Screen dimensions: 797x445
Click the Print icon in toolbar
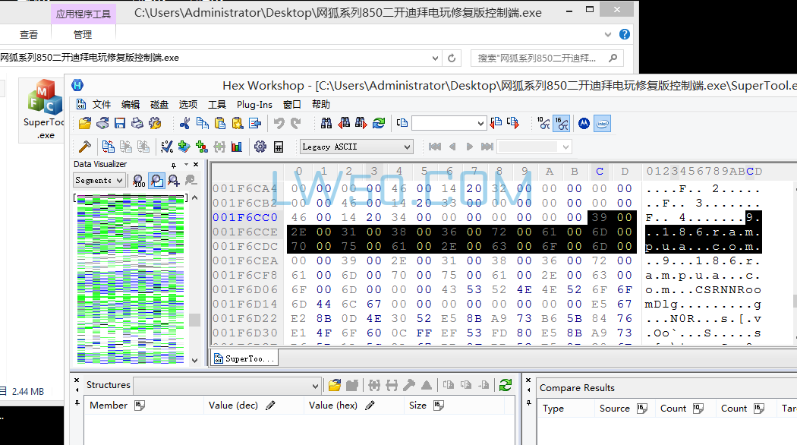click(137, 123)
